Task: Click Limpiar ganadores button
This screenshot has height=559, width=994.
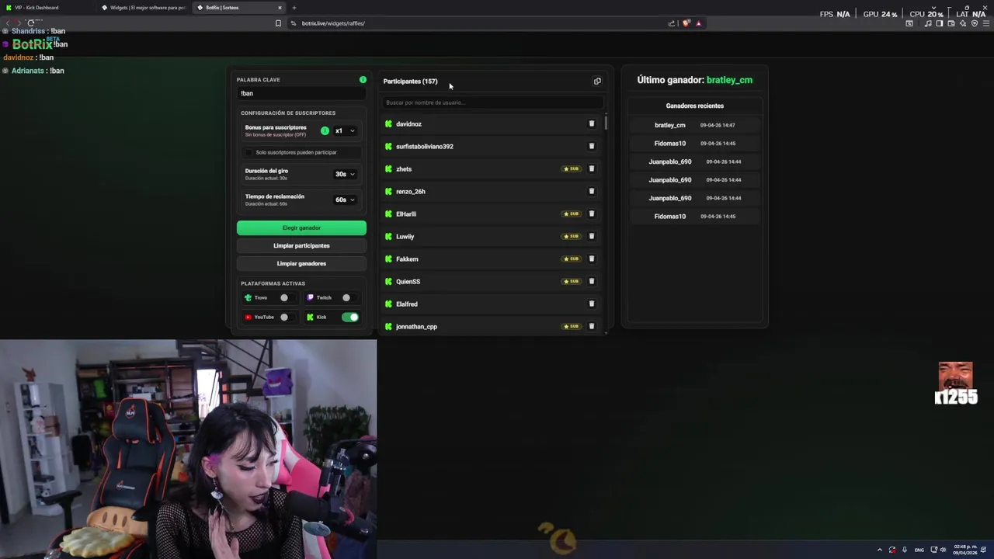Action: tap(301, 263)
